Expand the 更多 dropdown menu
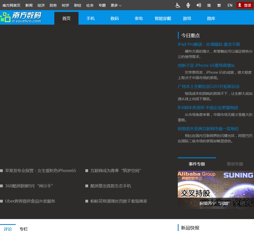The image size is (254, 231). click(116, 5)
